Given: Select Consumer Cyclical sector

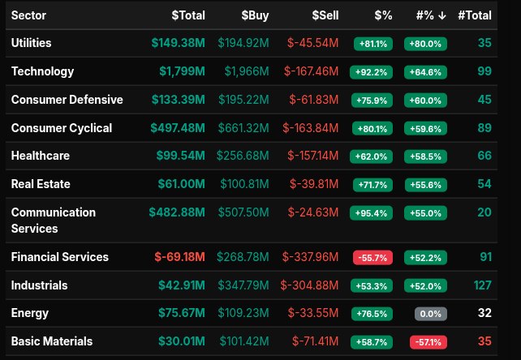Looking at the screenshot, I should [x=62, y=128].
